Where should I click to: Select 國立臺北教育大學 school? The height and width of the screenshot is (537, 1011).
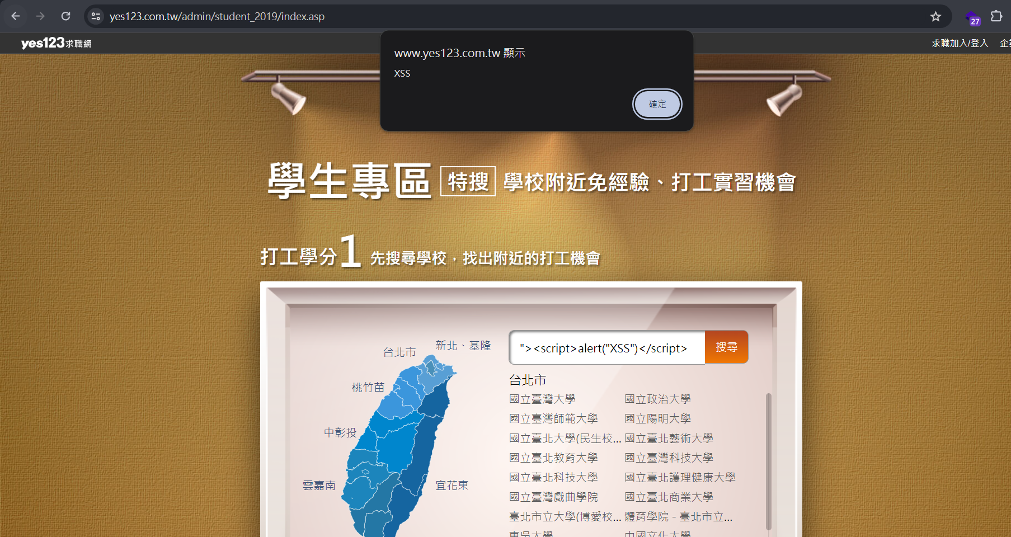pyautogui.click(x=553, y=458)
